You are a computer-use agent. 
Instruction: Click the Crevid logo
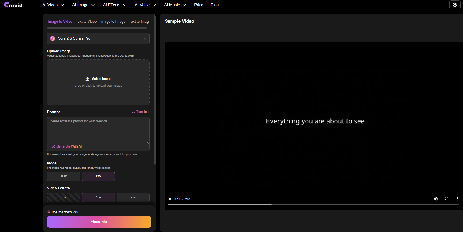pyautogui.click(x=13, y=5)
